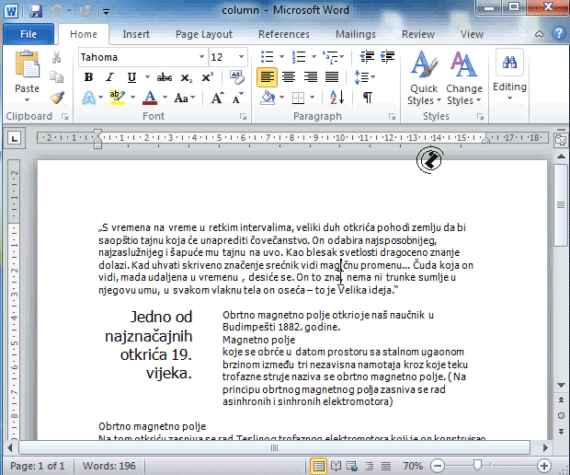Image resolution: width=570 pixels, height=475 pixels.
Task: Switch to the References tab
Action: [284, 34]
